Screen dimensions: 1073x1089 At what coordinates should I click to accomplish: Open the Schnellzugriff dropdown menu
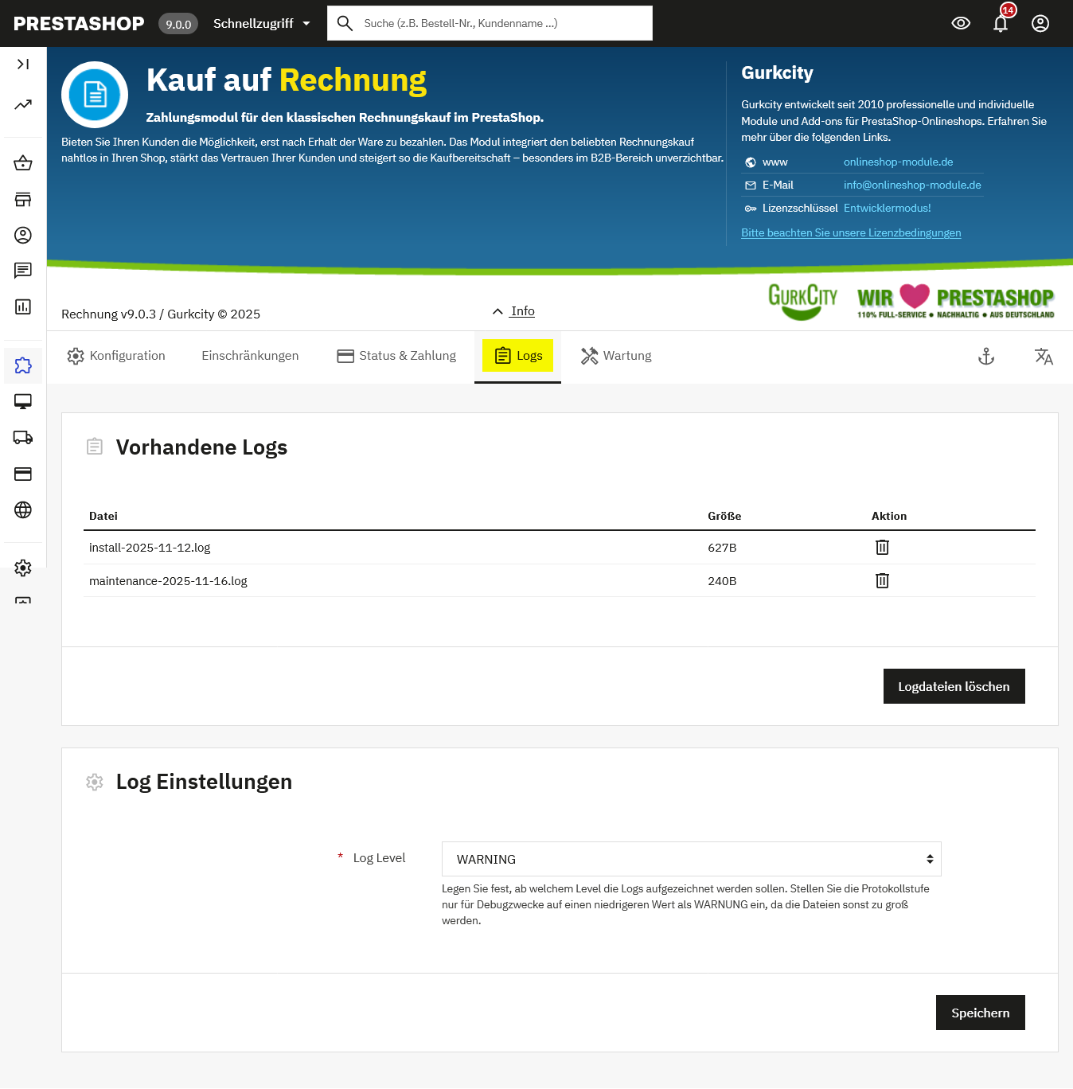pyautogui.click(x=261, y=23)
